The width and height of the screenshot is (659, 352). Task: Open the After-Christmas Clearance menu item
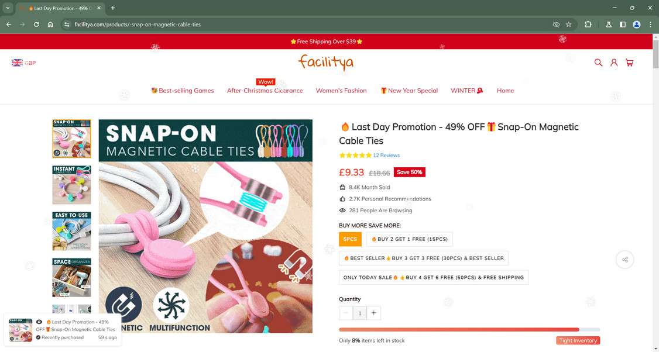pyautogui.click(x=265, y=91)
